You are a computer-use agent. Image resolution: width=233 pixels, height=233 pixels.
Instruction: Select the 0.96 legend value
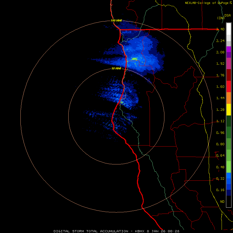pos(220,133)
